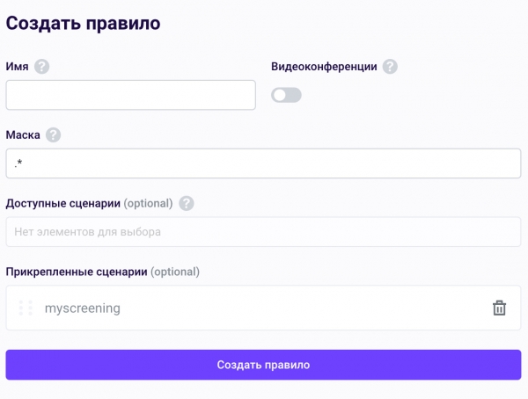This screenshot has height=399, width=528.
Task: Click the Видеоконференции label text
Action: coord(324,67)
